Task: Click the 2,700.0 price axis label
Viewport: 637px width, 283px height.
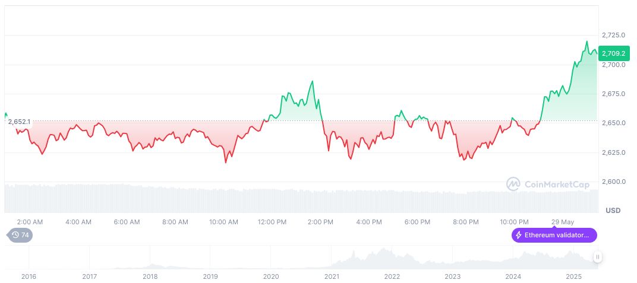Action: pos(613,65)
